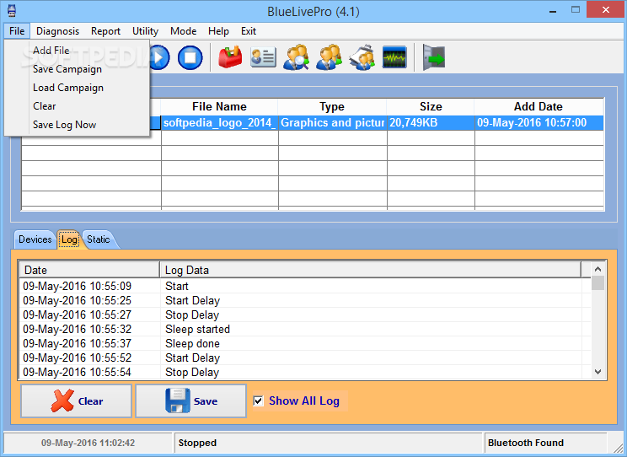This screenshot has height=457, width=627.
Task: Choose Save Campaign from File menu
Action: click(78, 69)
